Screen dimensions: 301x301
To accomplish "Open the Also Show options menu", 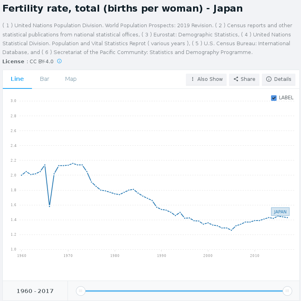I will (x=206, y=79).
